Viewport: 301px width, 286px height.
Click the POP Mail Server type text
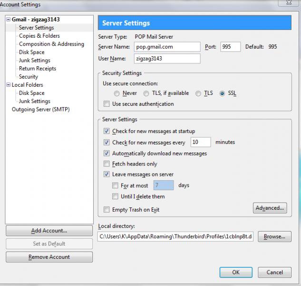(x=154, y=37)
